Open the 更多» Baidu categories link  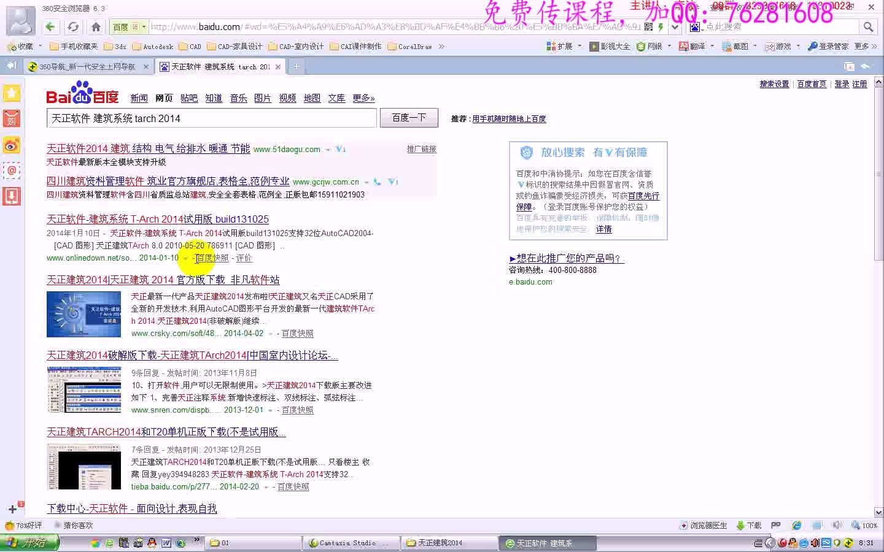coord(363,98)
